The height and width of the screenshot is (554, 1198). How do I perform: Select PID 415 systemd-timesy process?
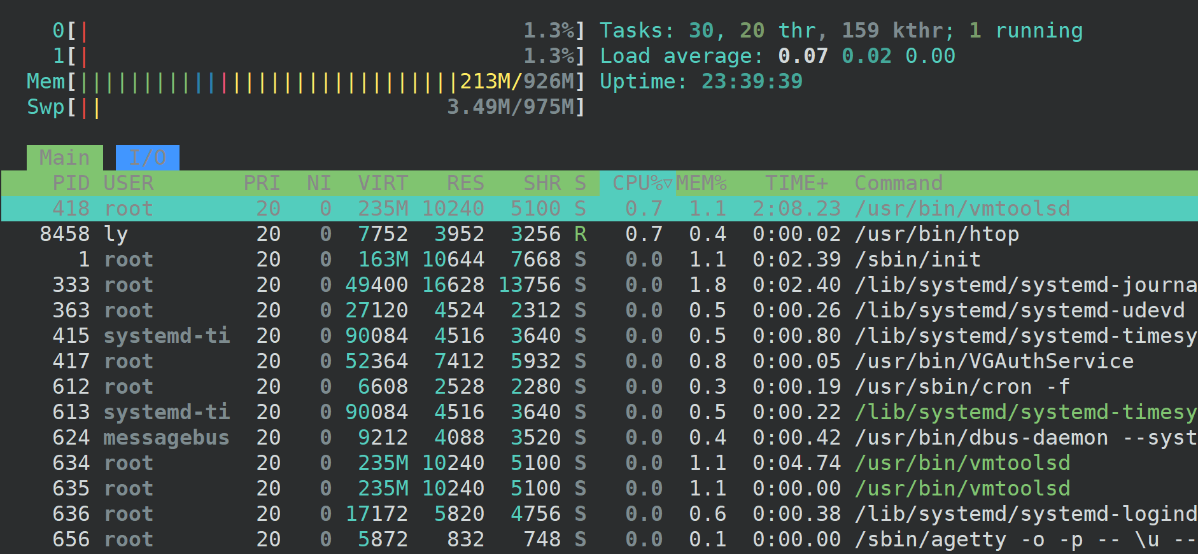(x=599, y=336)
